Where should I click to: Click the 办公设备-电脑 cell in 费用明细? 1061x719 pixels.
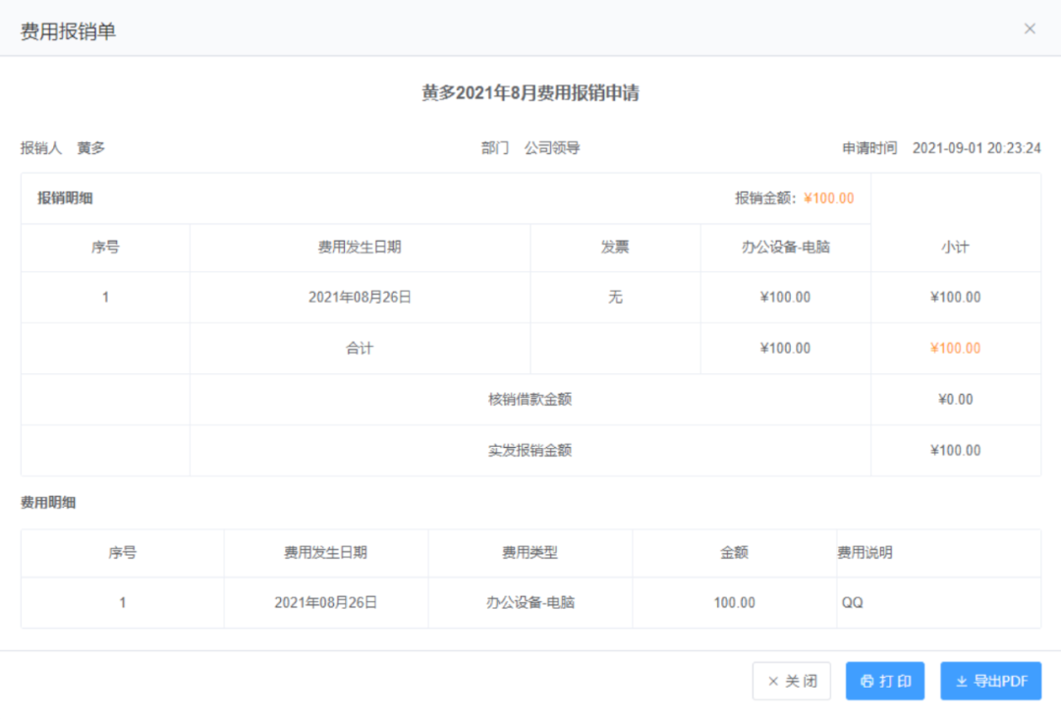pos(530,603)
